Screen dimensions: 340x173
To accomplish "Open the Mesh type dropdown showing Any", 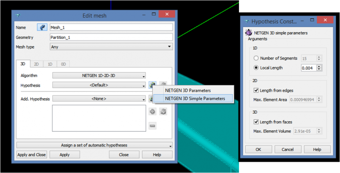I will (x=111, y=47).
